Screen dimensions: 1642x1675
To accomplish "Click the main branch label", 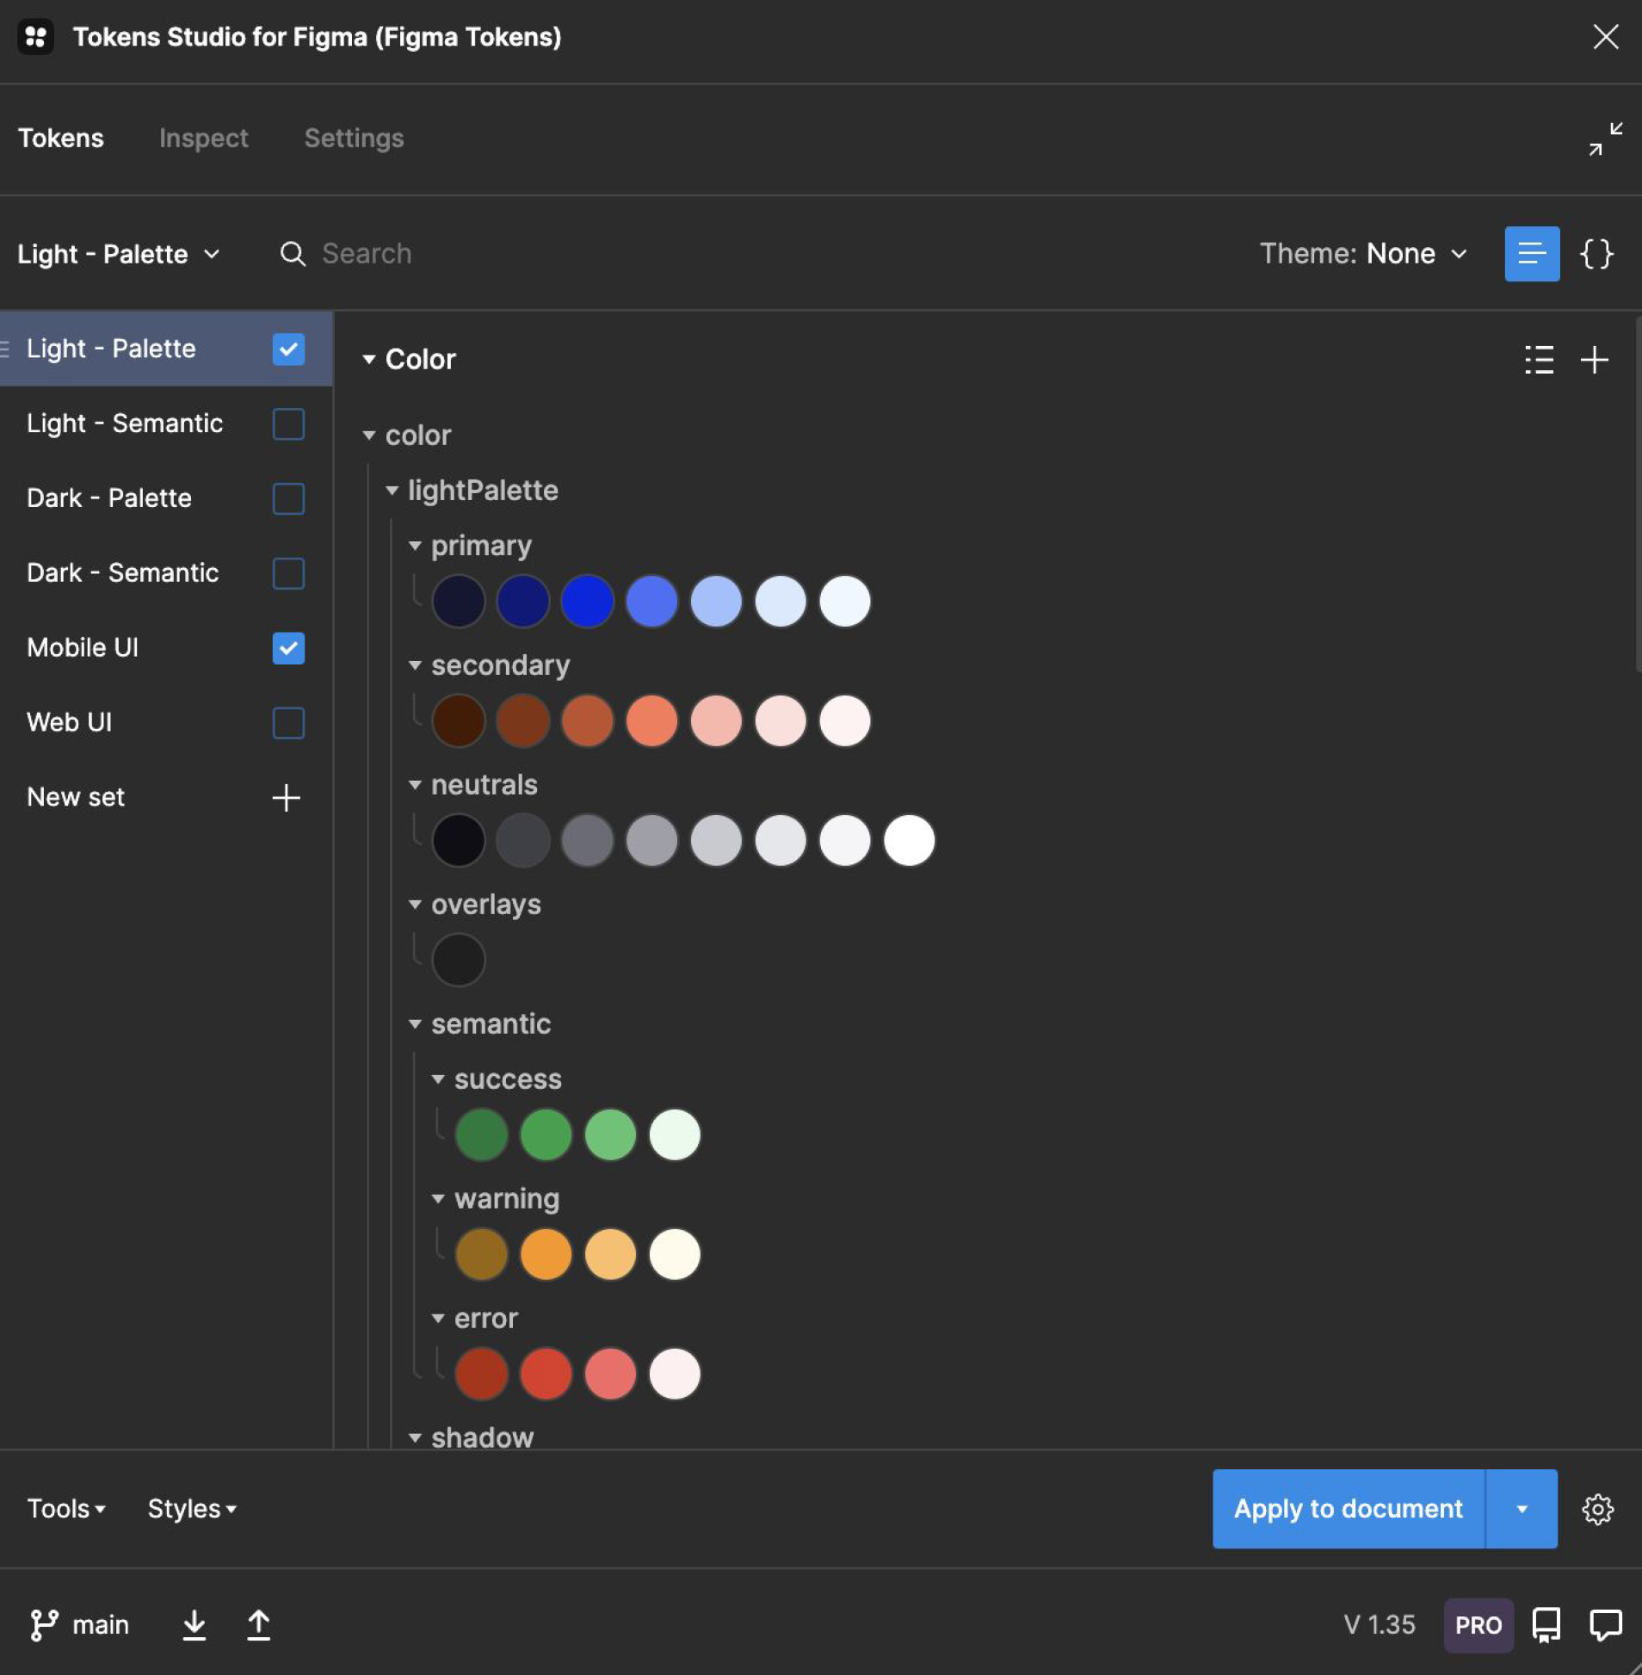I will tap(100, 1626).
